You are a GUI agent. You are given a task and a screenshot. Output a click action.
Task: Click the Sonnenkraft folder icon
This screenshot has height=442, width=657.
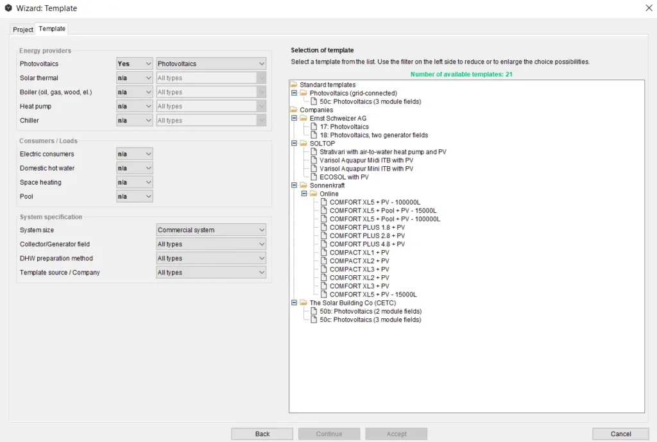click(303, 185)
